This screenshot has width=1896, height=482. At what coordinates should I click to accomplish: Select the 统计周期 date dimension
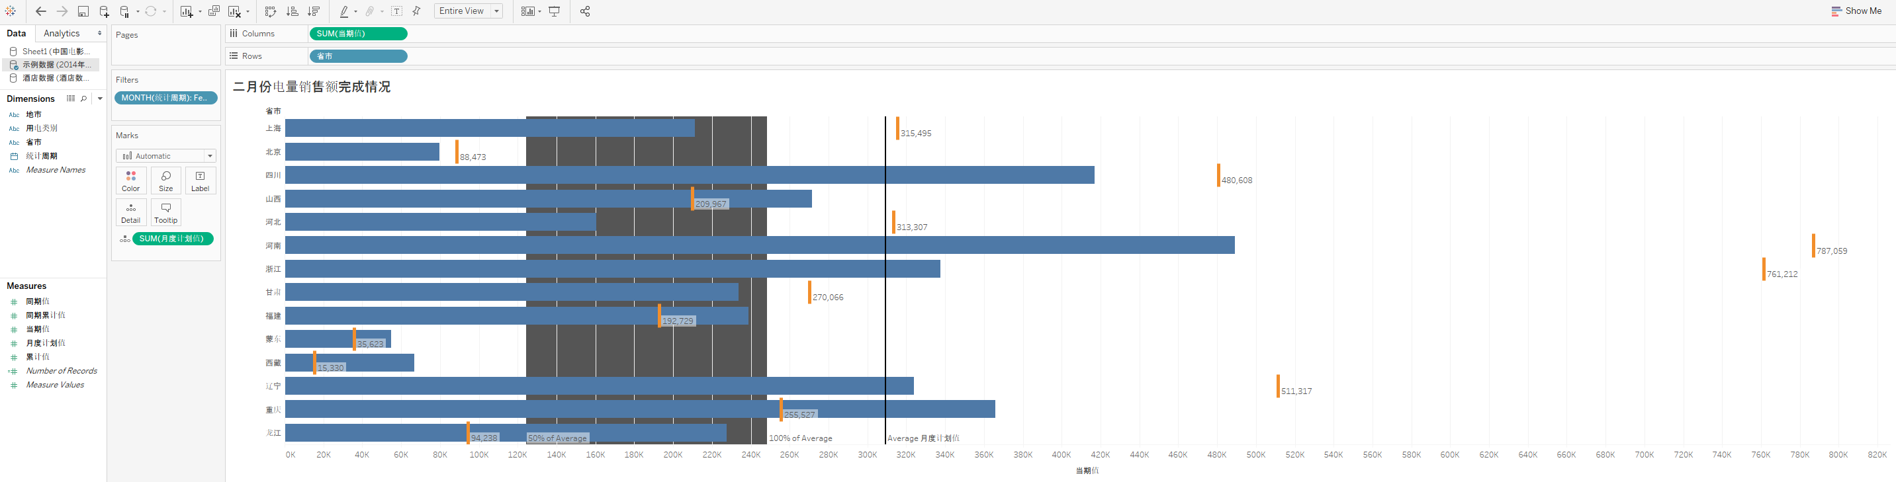click(x=42, y=156)
